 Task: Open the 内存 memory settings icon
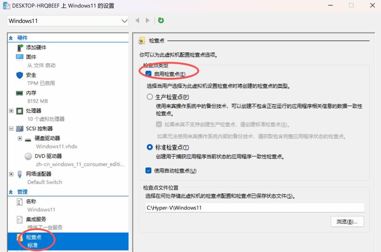pos(20,93)
